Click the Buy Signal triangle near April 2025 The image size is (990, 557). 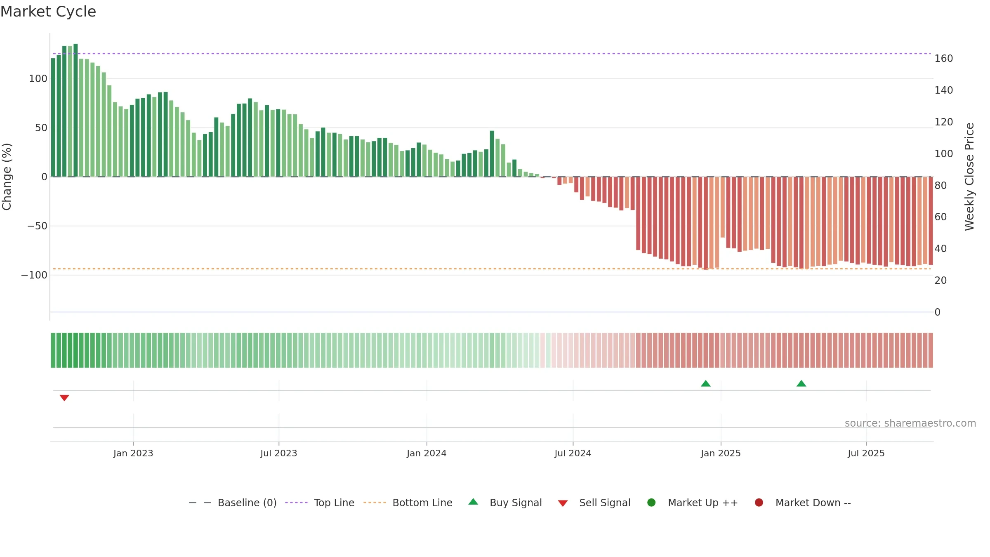click(801, 383)
